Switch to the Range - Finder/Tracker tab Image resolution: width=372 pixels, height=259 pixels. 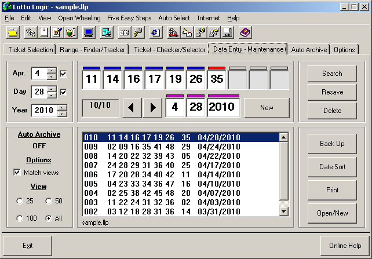click(x=92, y=50)
